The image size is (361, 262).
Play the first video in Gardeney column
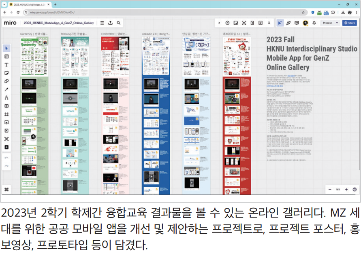(29, 84)
